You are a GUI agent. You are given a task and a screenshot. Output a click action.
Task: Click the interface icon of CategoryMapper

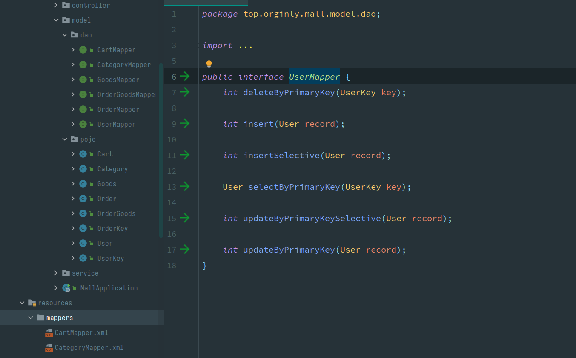(x=83, y=65)
